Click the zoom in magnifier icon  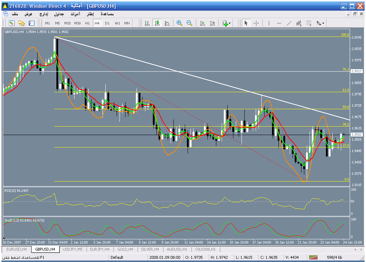(x=179, y=23)
